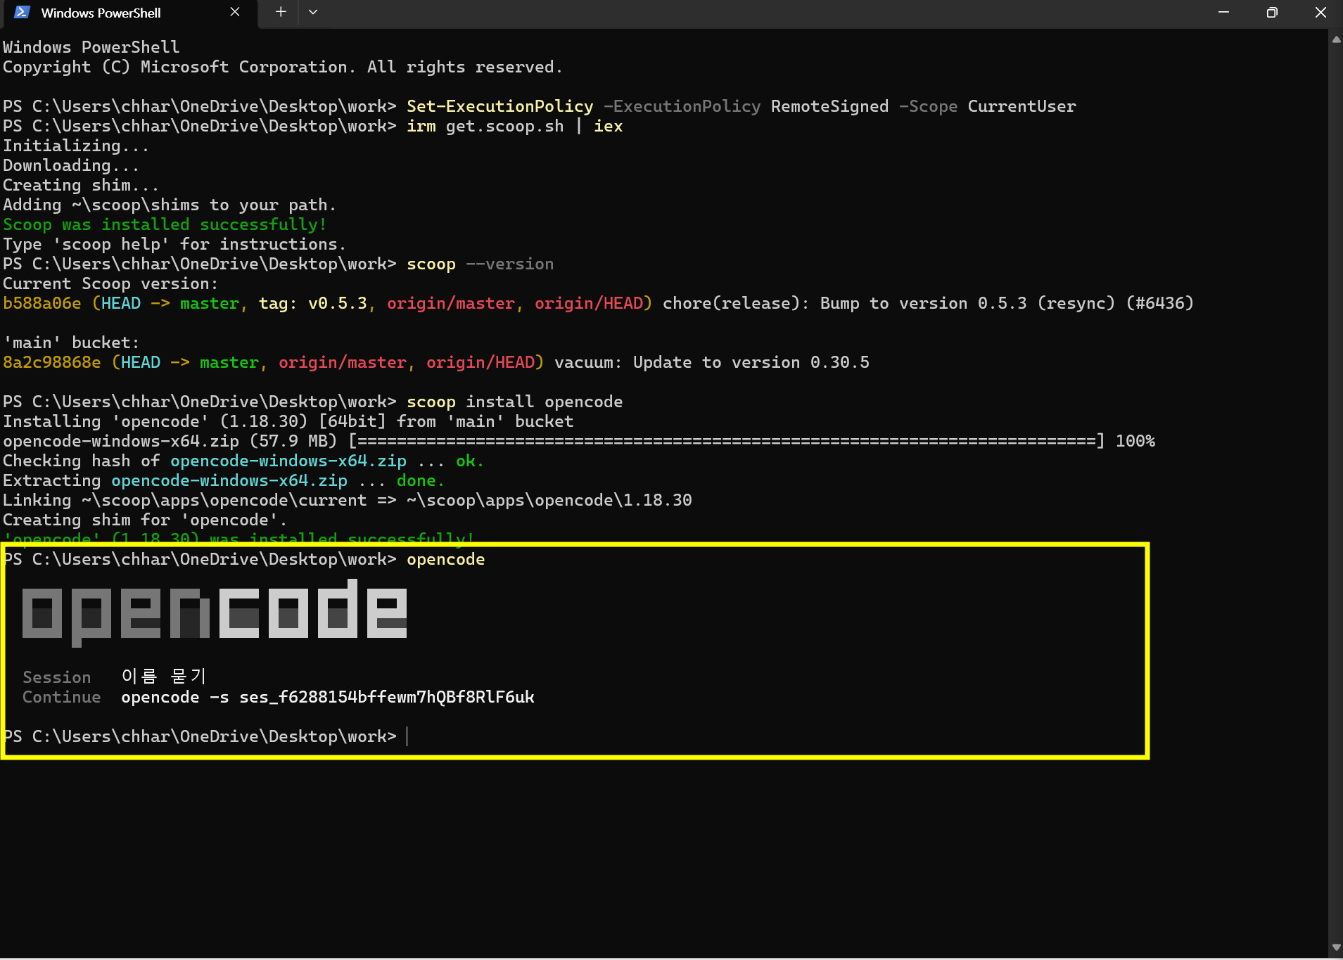
Task: Click the opencode ASCII logo
Action: [215, 611]
